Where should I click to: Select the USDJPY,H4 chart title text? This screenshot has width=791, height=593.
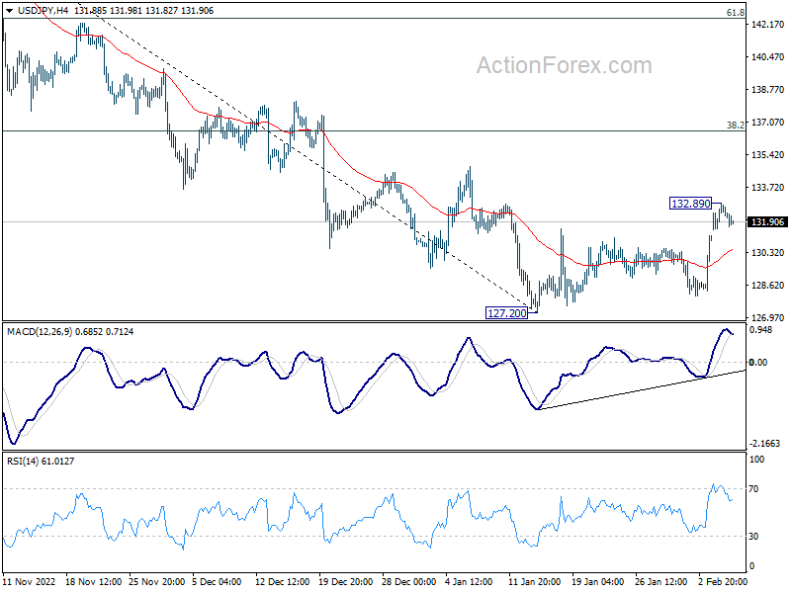43,11
